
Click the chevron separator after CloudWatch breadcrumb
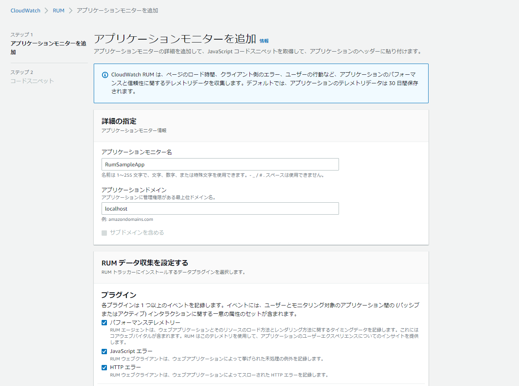pos(47,10)
